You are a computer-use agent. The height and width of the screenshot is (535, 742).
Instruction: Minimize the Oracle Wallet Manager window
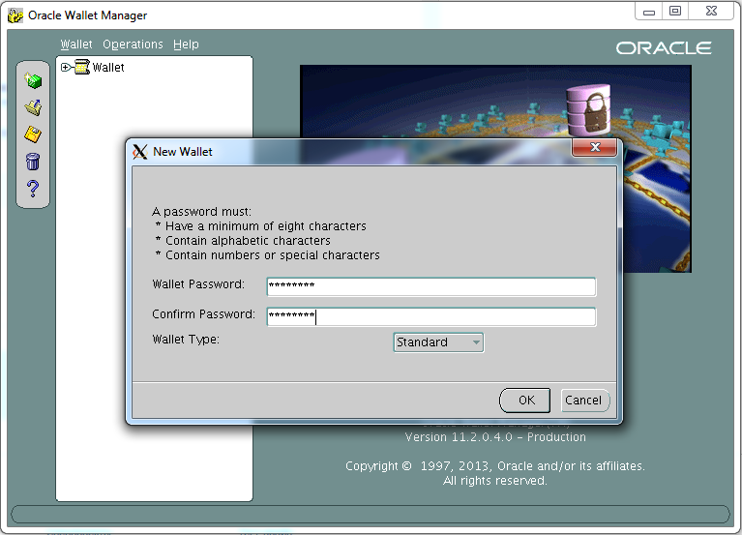coord(649,12)
